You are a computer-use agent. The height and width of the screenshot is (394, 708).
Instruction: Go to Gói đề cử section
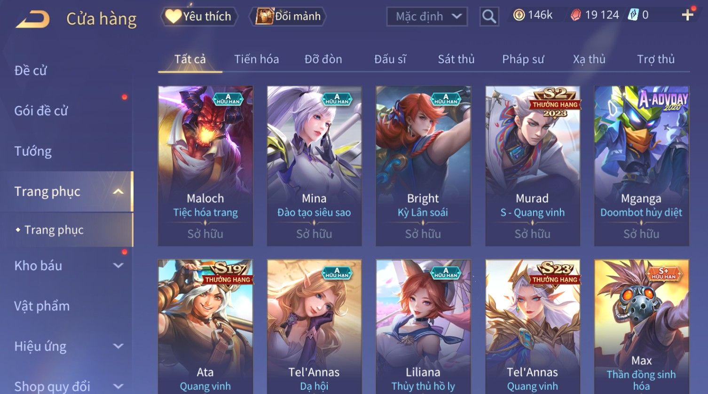click(x=41, y=111)
